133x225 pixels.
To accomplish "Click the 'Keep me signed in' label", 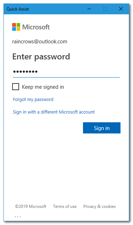I will point(43,87).
